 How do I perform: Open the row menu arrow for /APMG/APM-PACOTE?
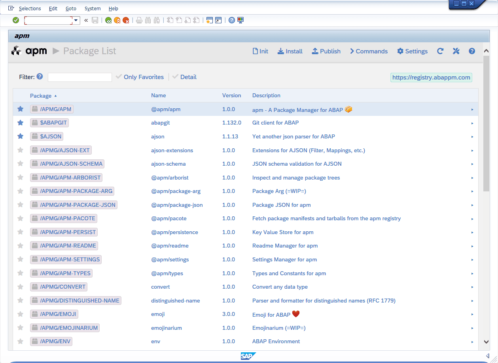[x=472, y=219]
